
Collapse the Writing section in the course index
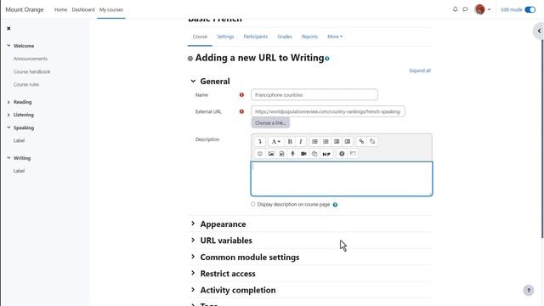(8, 158)
